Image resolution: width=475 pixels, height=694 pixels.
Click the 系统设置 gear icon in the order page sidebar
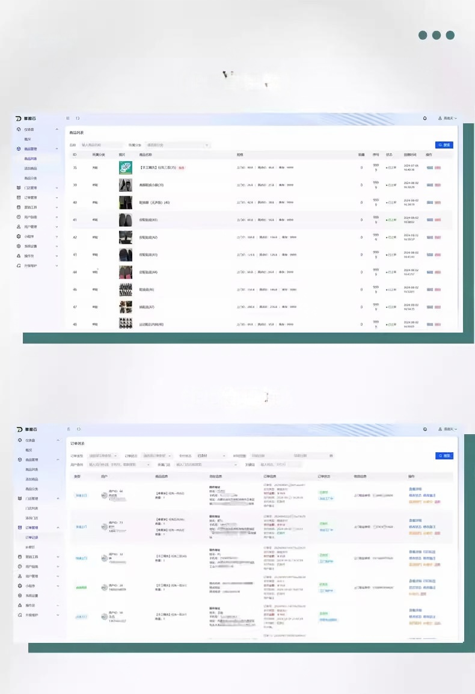19,595
